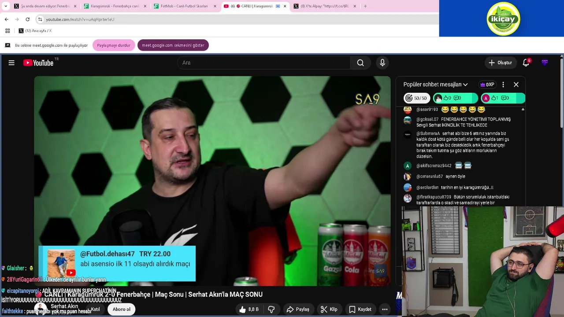This screenshot has height=317, width=564.
Task: Open more actions ellipsis below video
Action: click(385, 310)
